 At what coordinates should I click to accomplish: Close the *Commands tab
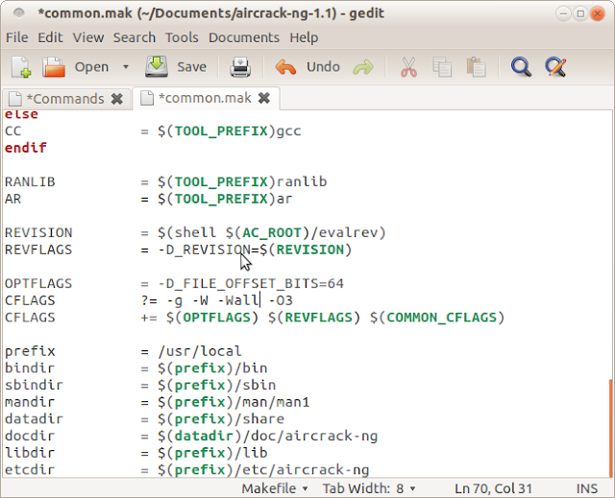[x=117, y=99]
